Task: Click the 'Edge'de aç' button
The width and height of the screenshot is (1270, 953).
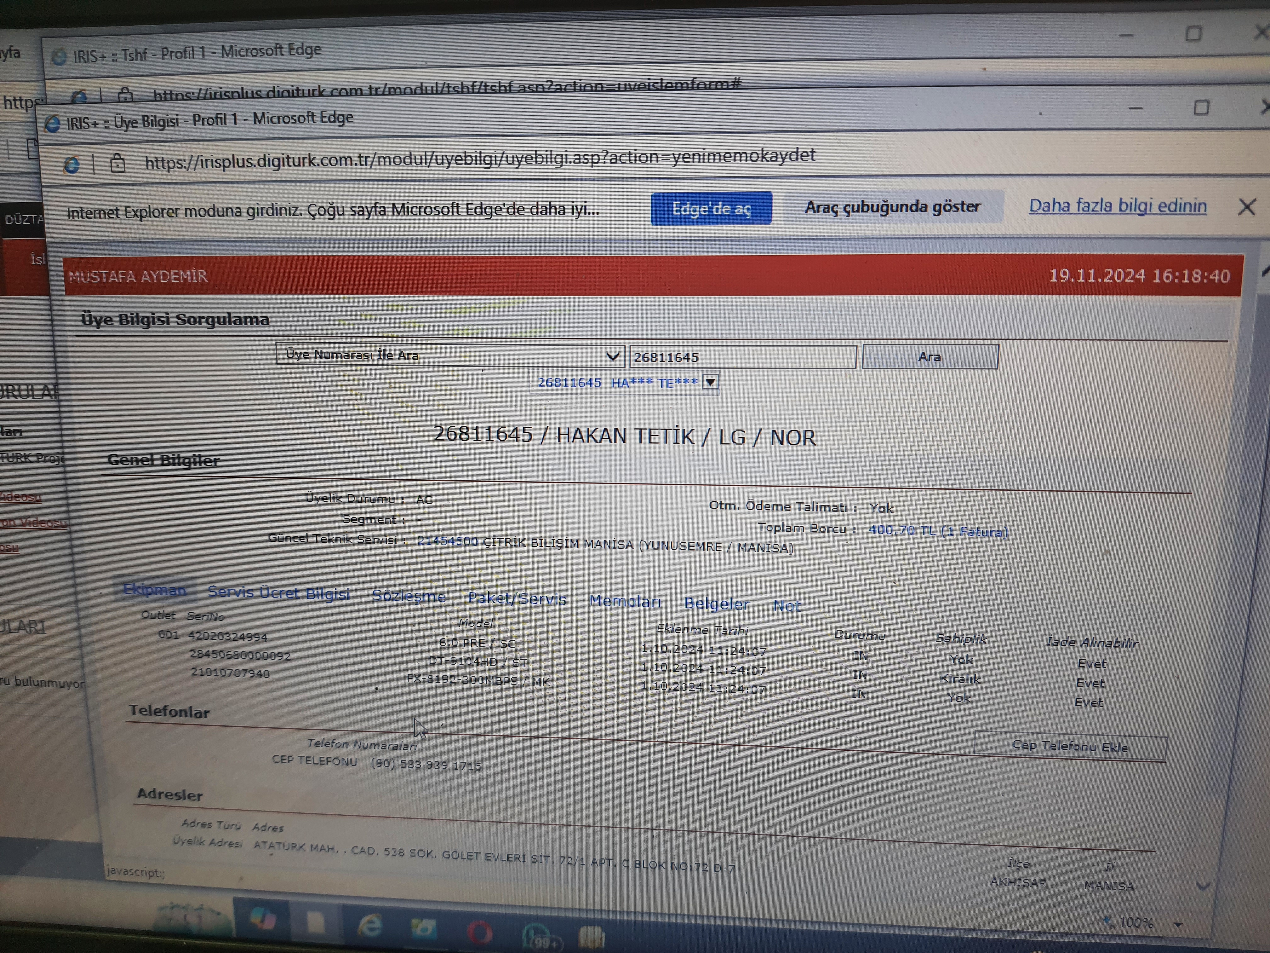Action: tap(711, 208)
